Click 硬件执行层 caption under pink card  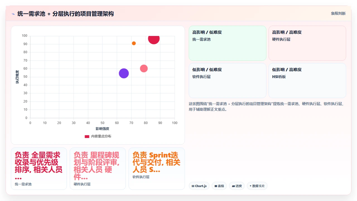coord(82,184)
